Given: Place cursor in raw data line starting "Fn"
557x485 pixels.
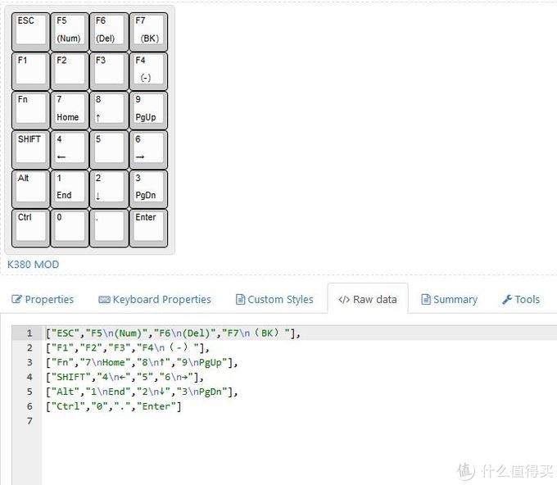Looking at the screenshot, I should [x=142, y=362].
